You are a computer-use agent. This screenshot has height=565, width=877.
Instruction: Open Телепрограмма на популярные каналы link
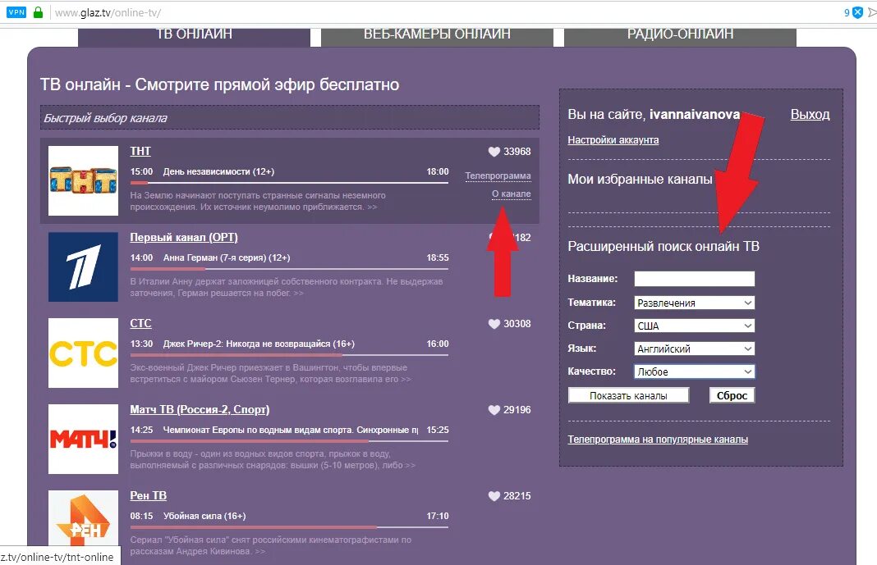point(658,440)
